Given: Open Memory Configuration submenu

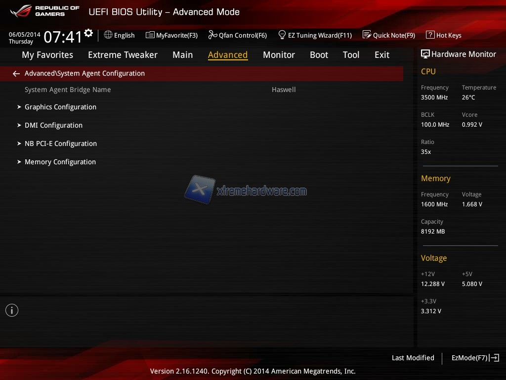Looking at the screenshot, I should coord(60,162).
